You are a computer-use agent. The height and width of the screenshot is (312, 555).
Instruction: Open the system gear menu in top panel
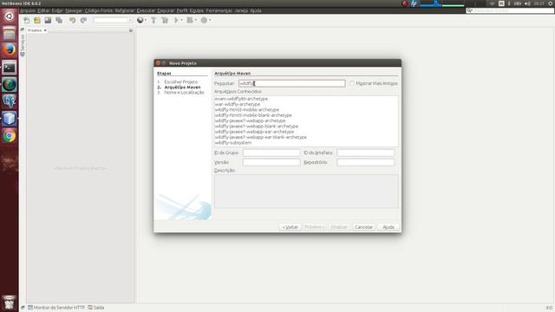[x=551, y=3]
